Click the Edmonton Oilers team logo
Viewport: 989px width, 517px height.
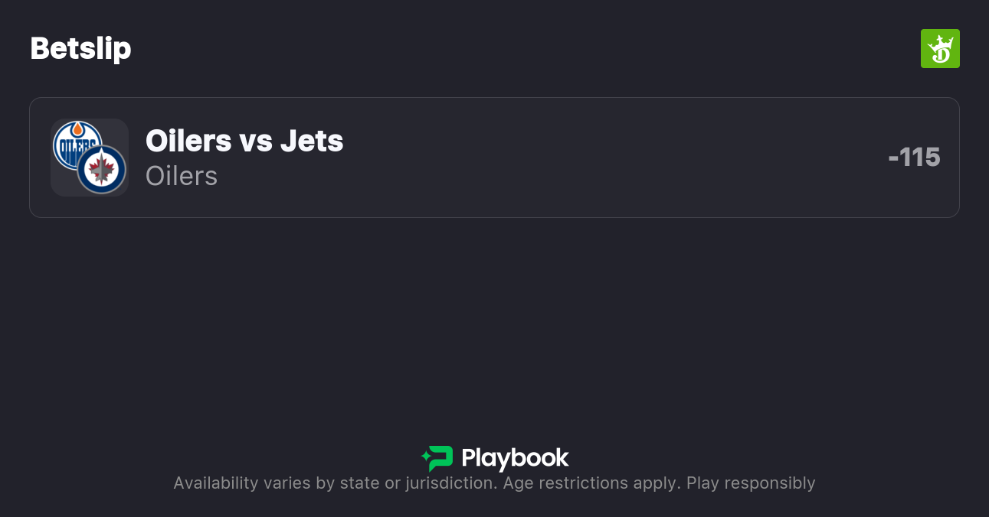[x=75, y=143]
